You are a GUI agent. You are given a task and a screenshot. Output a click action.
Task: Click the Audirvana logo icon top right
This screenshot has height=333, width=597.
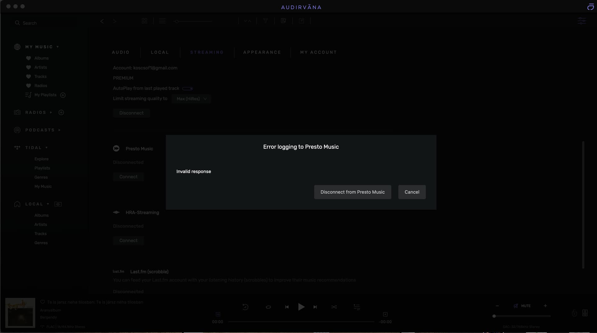click(x=590, y=7)
